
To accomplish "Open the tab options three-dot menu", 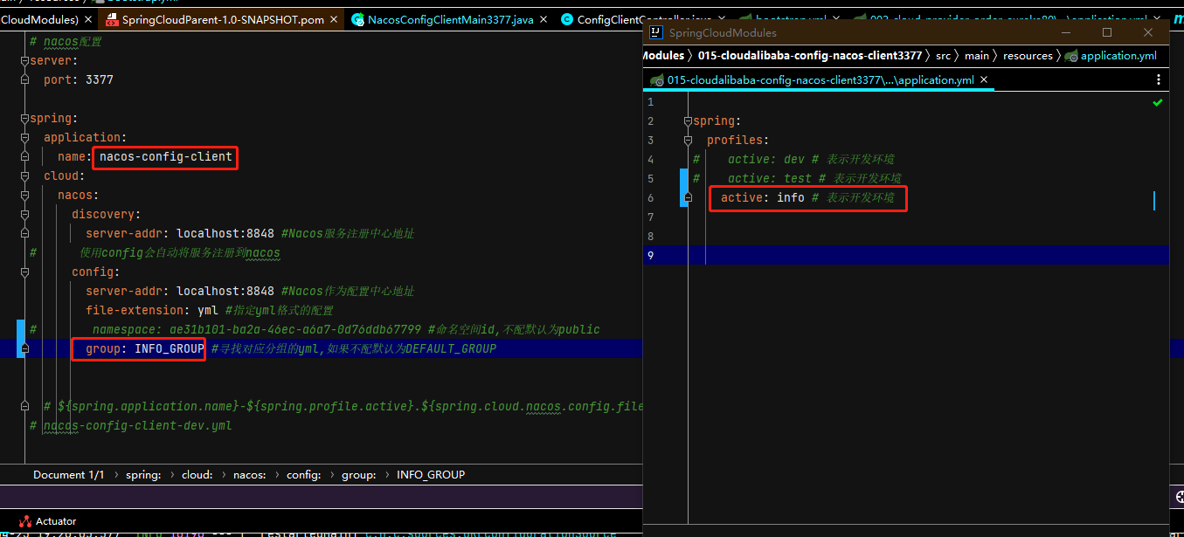I will point(1160,79).
